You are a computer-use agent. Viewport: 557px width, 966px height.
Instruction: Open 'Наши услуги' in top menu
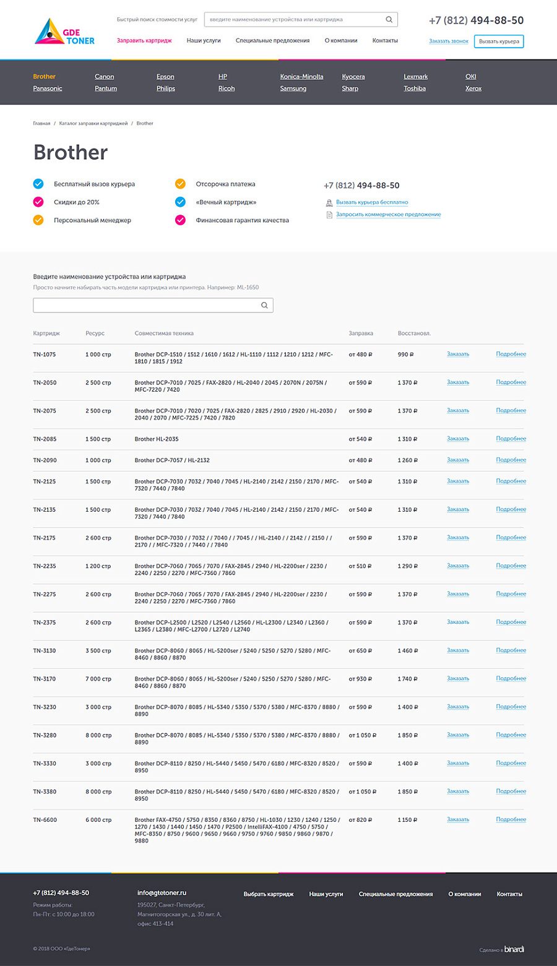click(x=204, y=41)
